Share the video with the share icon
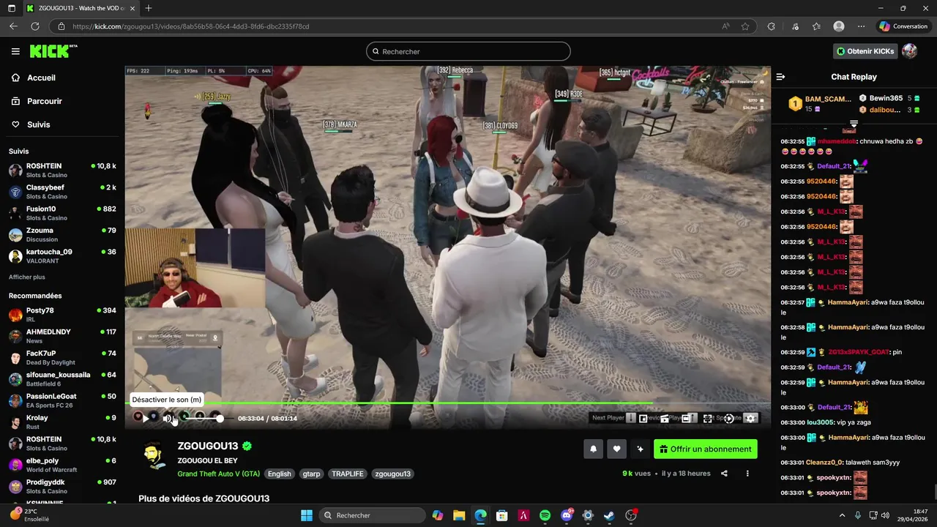This screenshot has height=527, width=937. pos(724,474)
